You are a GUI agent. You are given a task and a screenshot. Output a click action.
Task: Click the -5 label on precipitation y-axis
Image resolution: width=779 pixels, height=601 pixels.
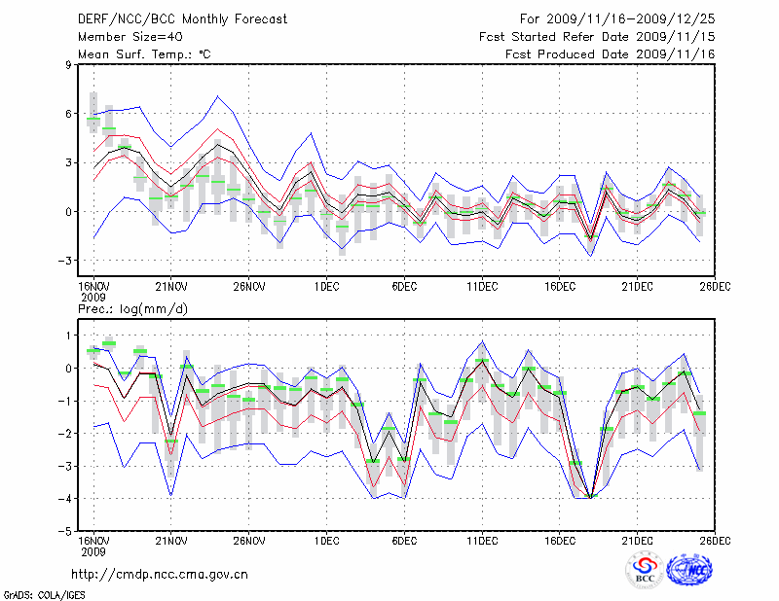(66, 532)
